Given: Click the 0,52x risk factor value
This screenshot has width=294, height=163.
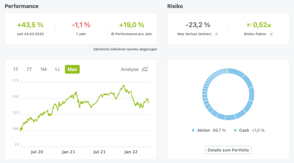Looking at the screenshot, I should (x=262, y=25).
